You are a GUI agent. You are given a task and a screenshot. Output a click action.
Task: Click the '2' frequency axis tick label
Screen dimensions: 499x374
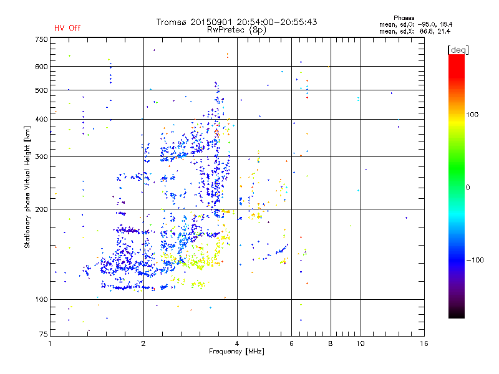(x=143, y=343)
